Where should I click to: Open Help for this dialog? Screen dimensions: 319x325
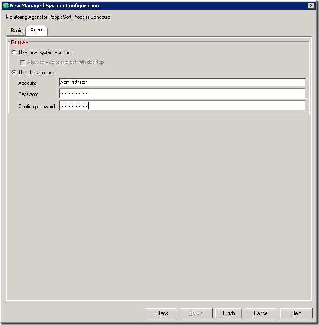click(x=296, y=313)
